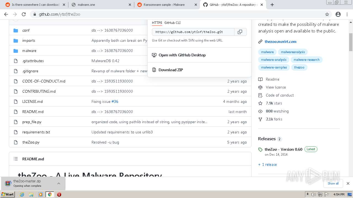Viewport: 353px width, 198px height.
Task: Open Code of conduct link
Action: click(x=280, y=95)
